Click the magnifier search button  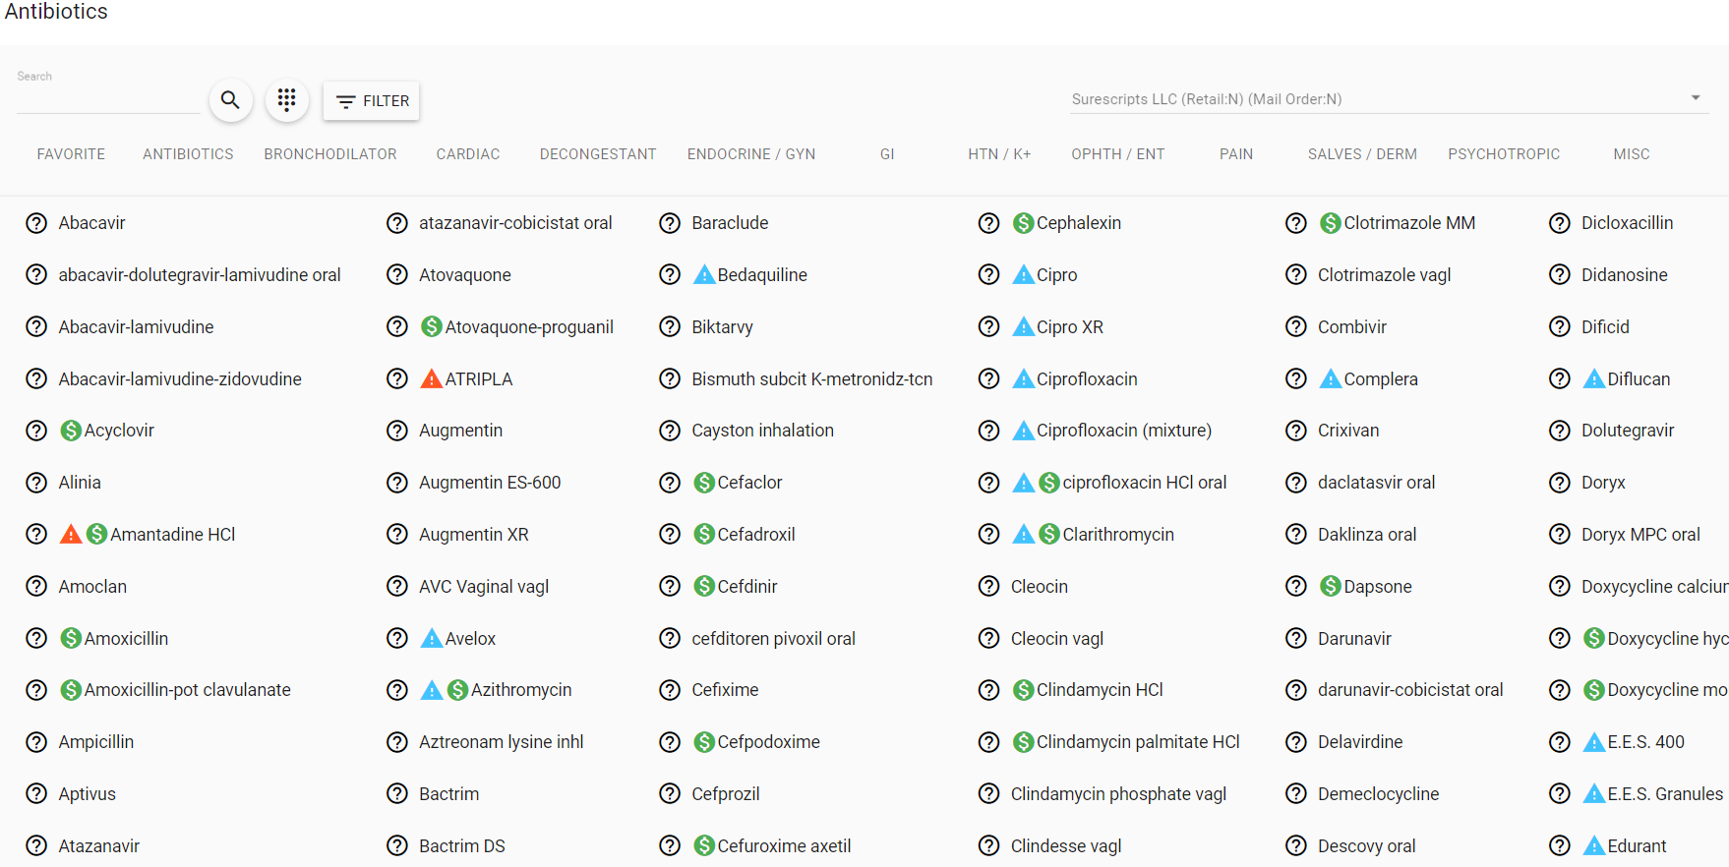230,100
